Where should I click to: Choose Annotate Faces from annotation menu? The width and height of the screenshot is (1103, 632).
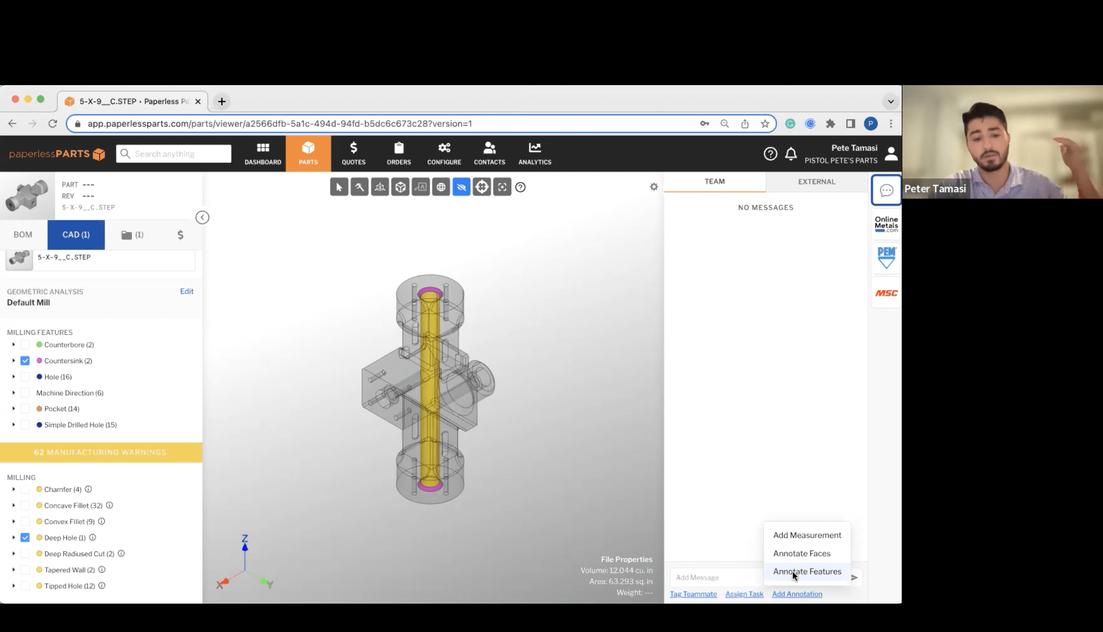click(807, 553)
